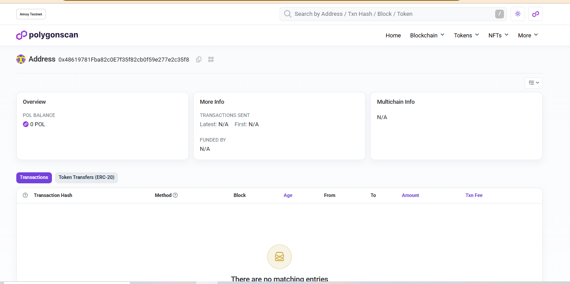Viewport: 570px width, 284px height.
Task: Click the search magnifier icon
Action: (x=288, y=14)
